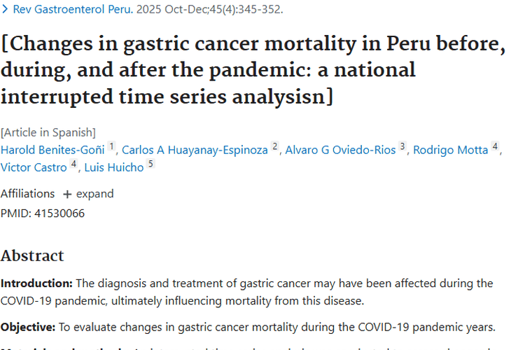
Task: Select author Rodrigo Motta
Action: pos(450,150)
